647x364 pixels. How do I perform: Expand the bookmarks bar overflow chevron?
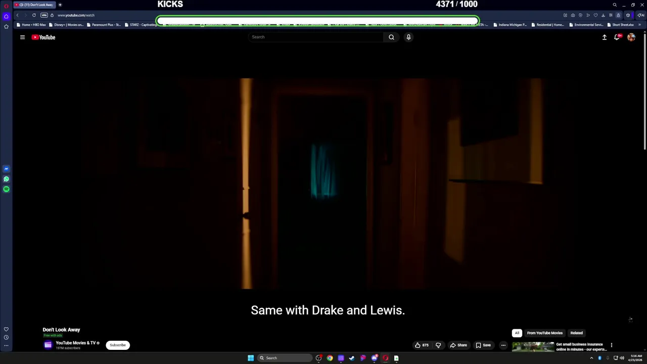click(639, 25)
